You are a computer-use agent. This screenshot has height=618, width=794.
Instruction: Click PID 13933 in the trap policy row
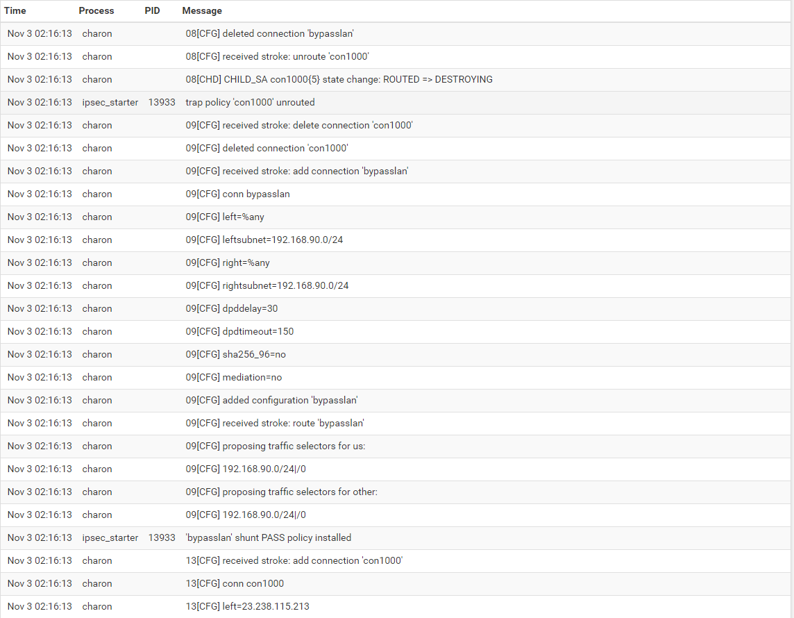tap(162, 102)
